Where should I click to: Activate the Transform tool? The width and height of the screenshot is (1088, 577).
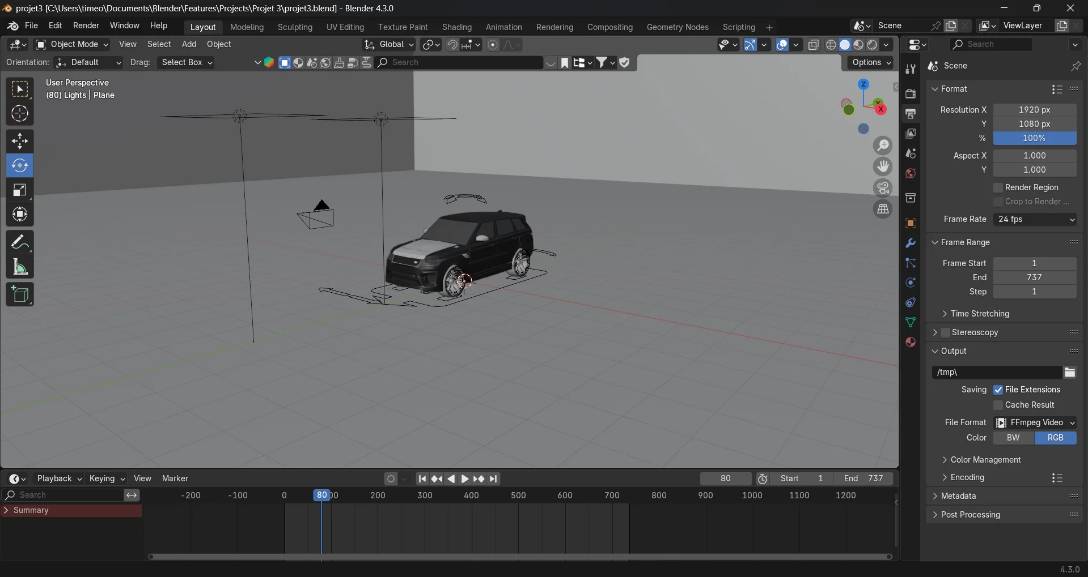click(x=20, y=214)
